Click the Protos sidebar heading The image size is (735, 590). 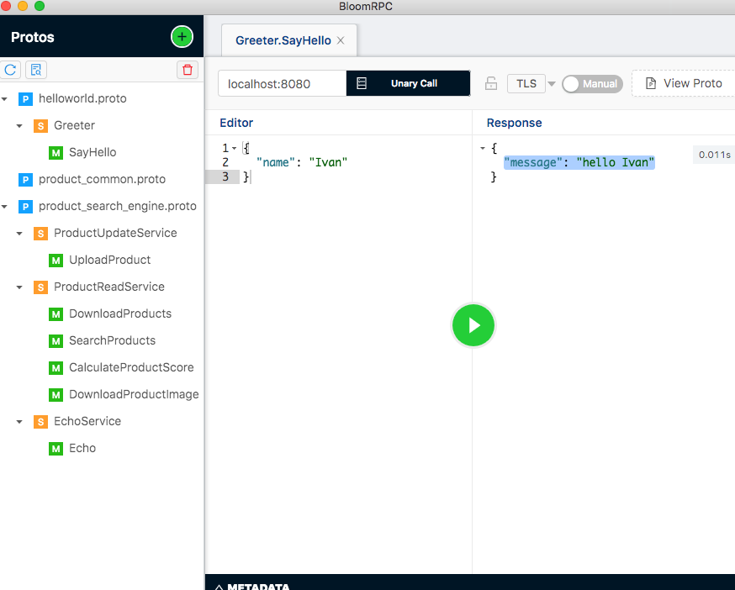pyautogui.click(x=32, y=37)
